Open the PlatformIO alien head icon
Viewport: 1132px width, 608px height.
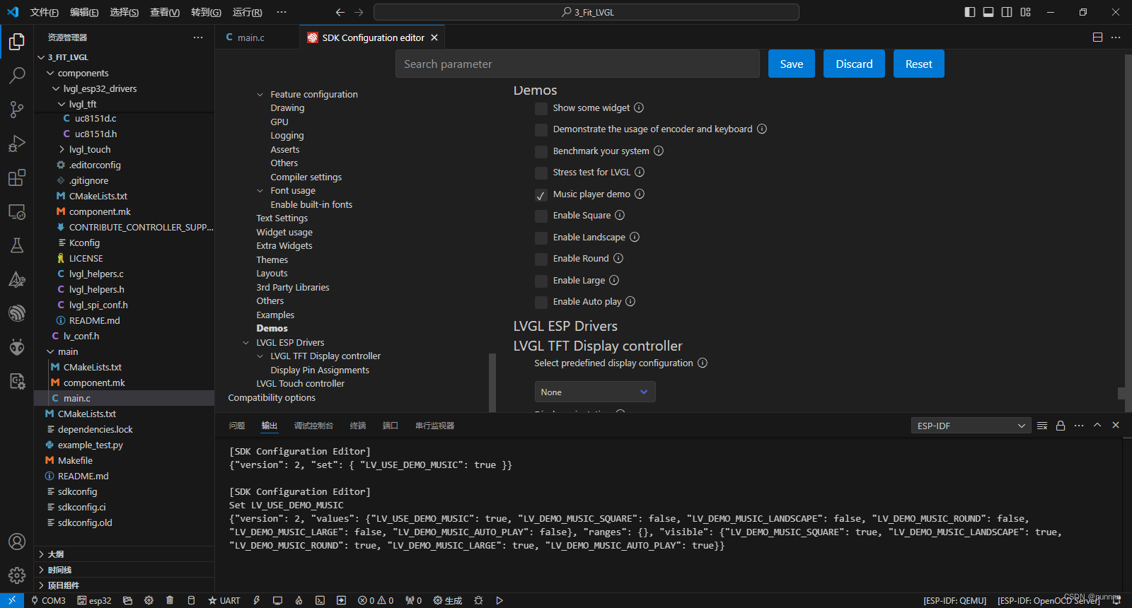(x=17, y=347)
